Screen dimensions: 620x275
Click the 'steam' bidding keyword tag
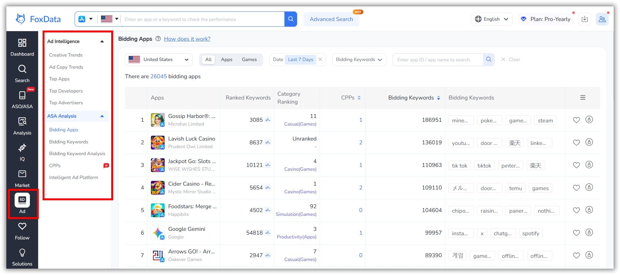[x=545, y=120]
